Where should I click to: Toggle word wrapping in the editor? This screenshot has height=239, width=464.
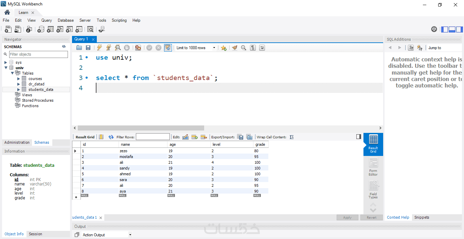pos(262,48)
